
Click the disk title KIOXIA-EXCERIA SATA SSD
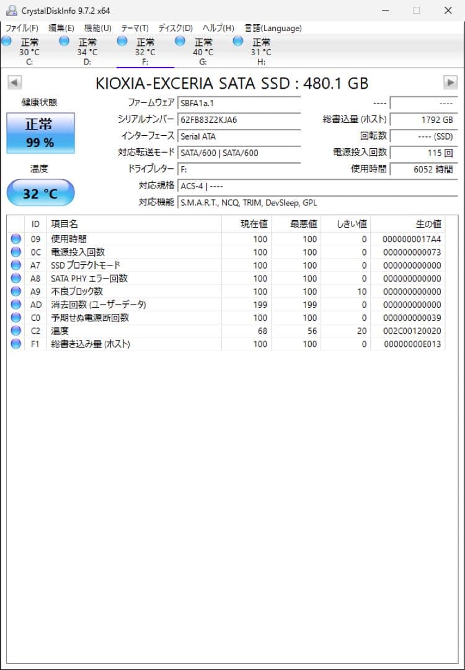(232, 83)
